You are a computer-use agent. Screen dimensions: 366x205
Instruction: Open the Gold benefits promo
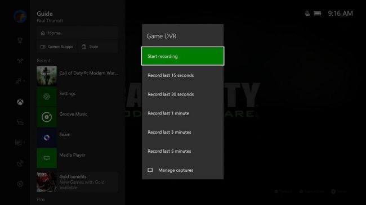77,182
